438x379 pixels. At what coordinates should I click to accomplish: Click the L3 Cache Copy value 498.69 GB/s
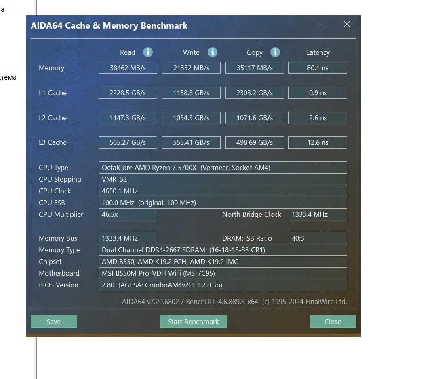(255, 142)
